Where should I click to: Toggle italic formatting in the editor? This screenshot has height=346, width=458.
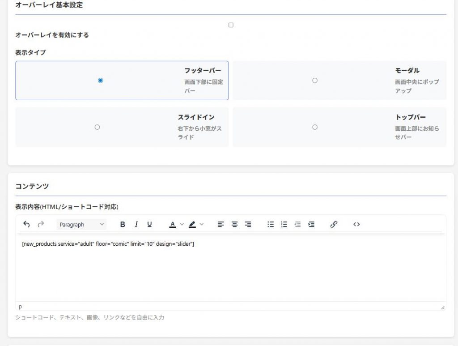[x=136, y=224]
